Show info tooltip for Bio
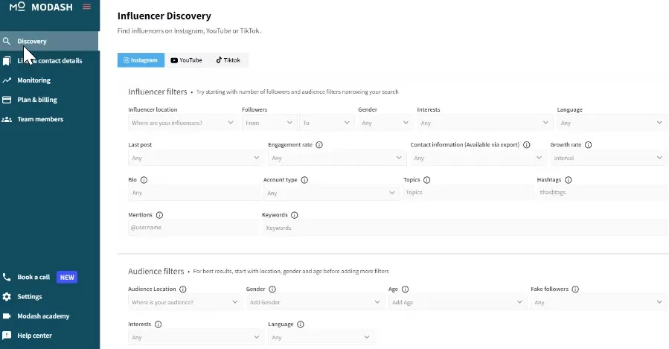 pyautogui.click(x=144, y=180)
